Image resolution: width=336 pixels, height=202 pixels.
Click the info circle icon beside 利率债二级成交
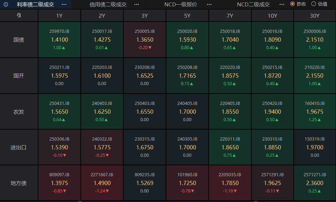[x=6, y=4]
